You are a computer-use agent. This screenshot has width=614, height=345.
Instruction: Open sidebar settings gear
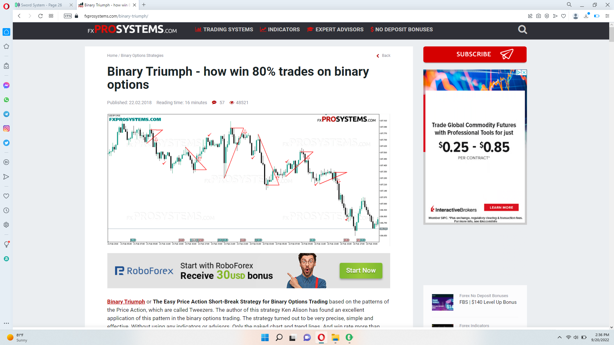(x=6, y=225)
